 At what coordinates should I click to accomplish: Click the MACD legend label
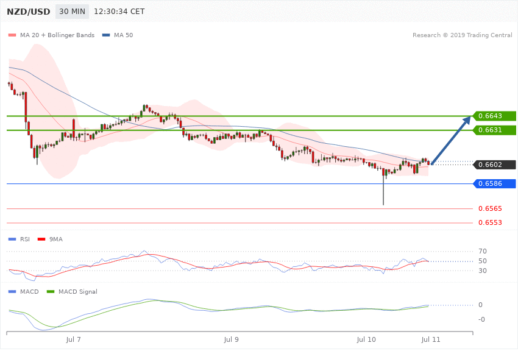(29, 291)
